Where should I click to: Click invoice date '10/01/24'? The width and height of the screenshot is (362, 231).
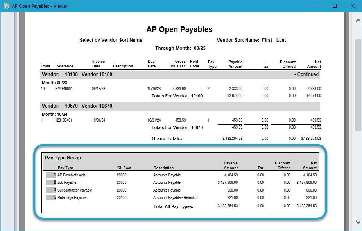point(99,120)
